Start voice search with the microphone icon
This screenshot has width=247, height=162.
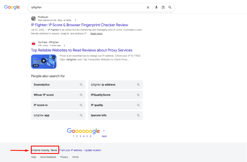point(156,7)
